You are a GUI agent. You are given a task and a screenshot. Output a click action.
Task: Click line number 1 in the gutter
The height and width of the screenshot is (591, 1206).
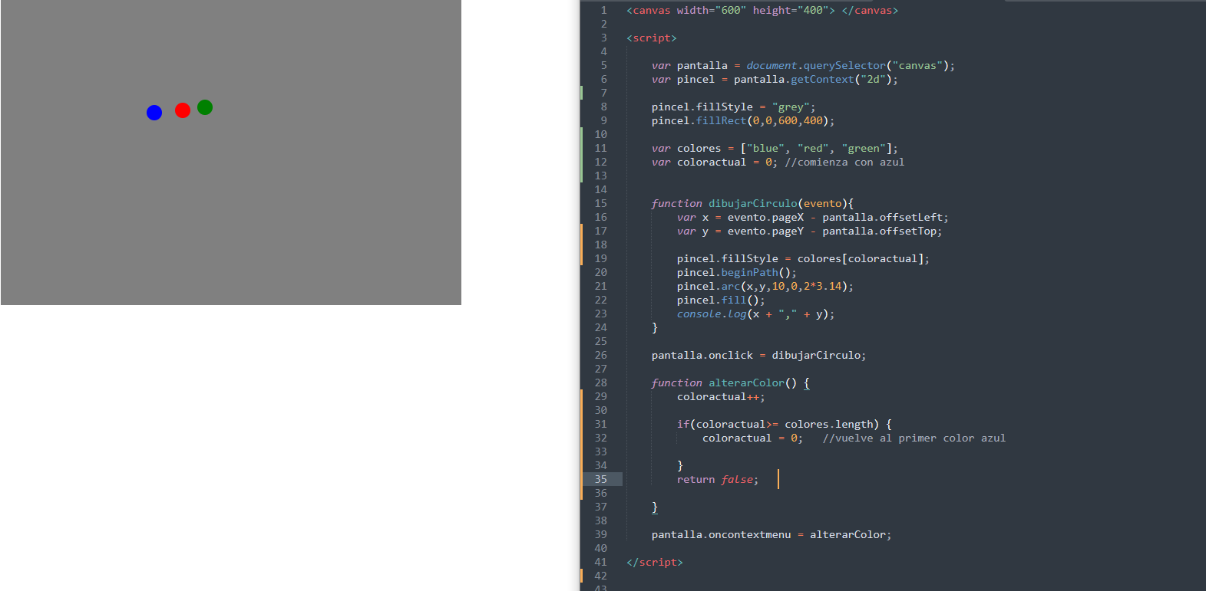click(604, 11)
